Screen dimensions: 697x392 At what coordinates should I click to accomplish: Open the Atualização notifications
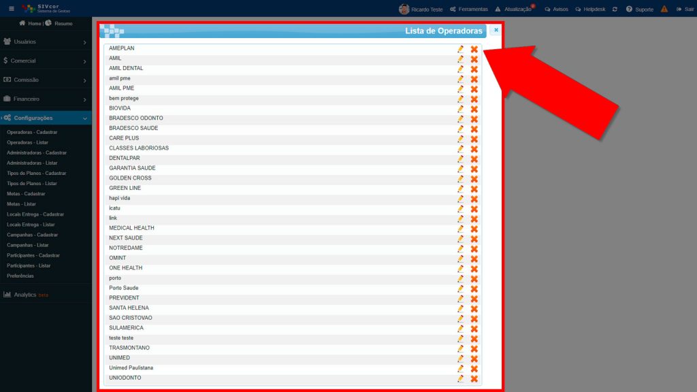point(515,10)
